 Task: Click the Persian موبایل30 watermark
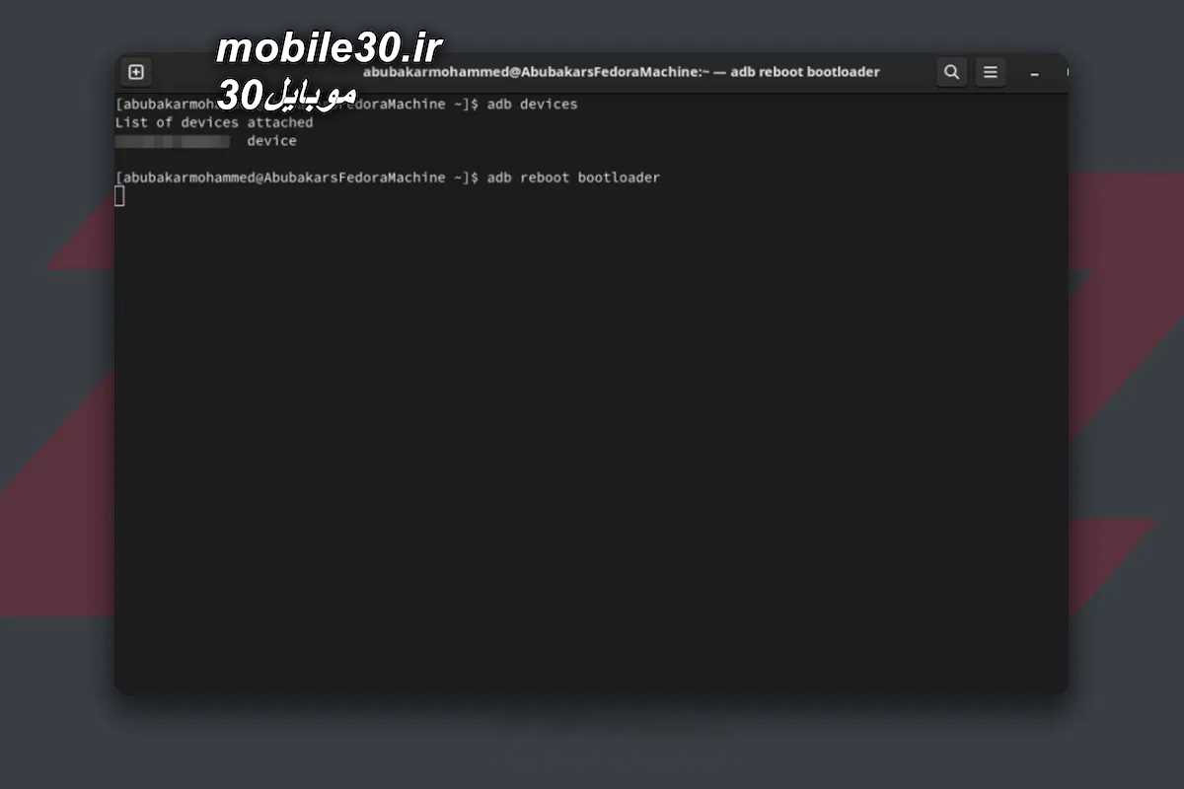[x=286, y=95]
